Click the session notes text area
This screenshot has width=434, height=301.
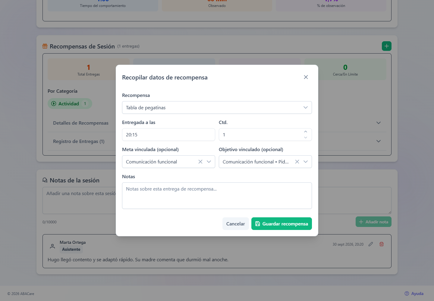[x=217, y=200]
